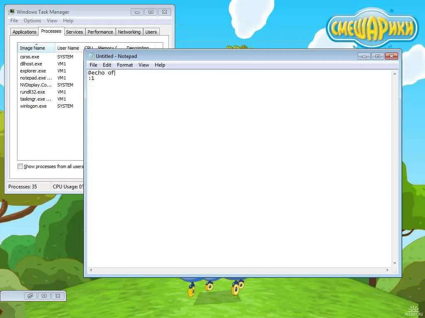Close the minimized window at bottom left
The image size is (425, 318).
pyautogui.click(x=58, y=296)
